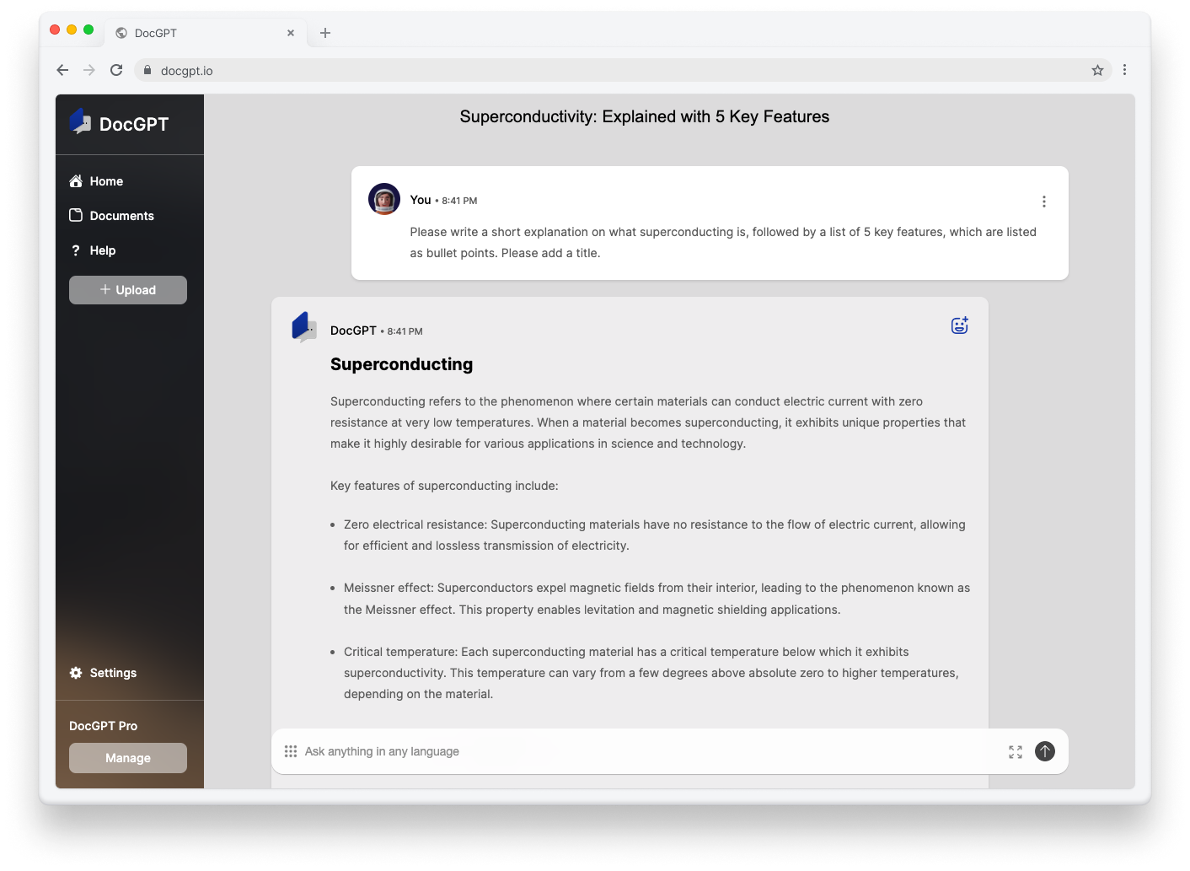Click your astronaut profile avatar
Screen dimensions: 1190x871
coord(383,199)
